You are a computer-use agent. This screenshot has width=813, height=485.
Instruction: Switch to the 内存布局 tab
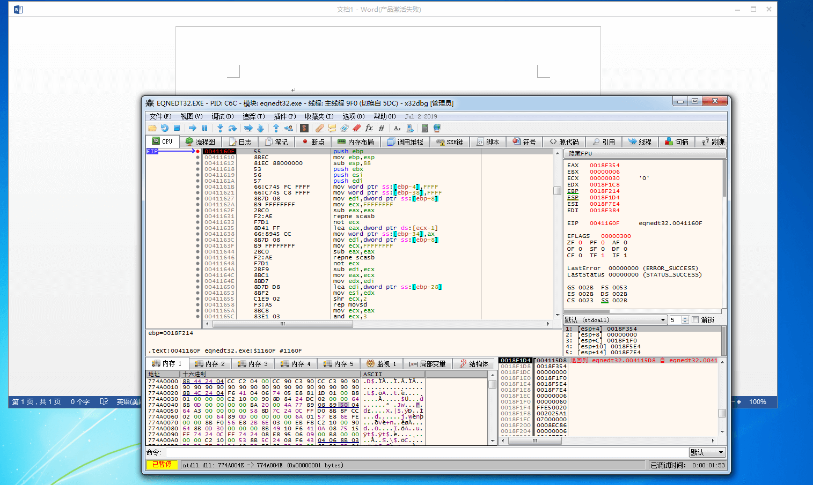[356, 142]
